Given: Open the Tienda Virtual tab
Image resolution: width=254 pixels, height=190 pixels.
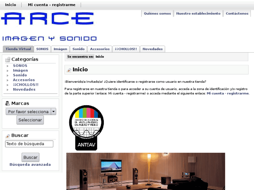Looking at the screenshot, I should point(18,49).
